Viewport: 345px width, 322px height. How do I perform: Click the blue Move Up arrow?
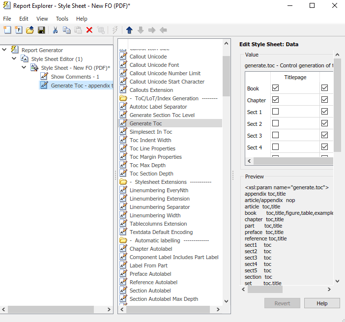[x=129, y=30]
